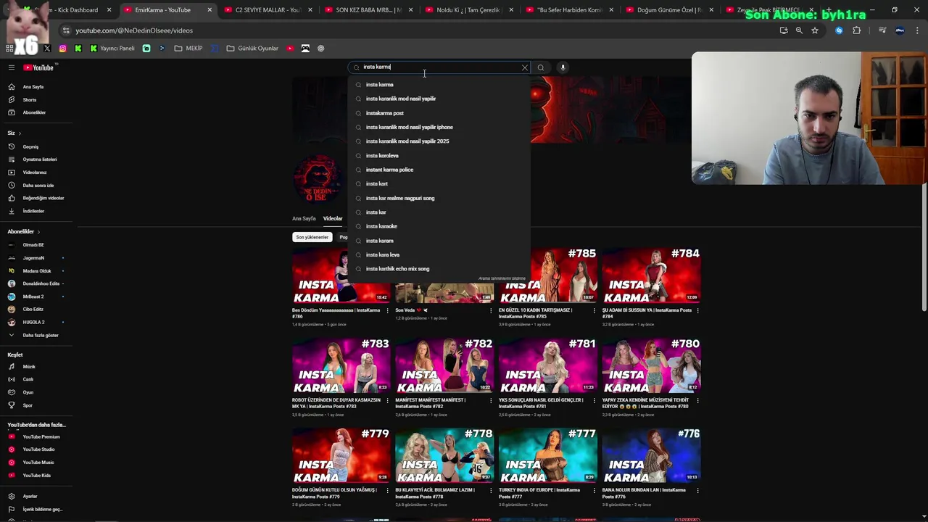Open options menu for InstaKarma #780 video
The height and width of the screenshot is (522, 928).
click(x=697, y=400)
